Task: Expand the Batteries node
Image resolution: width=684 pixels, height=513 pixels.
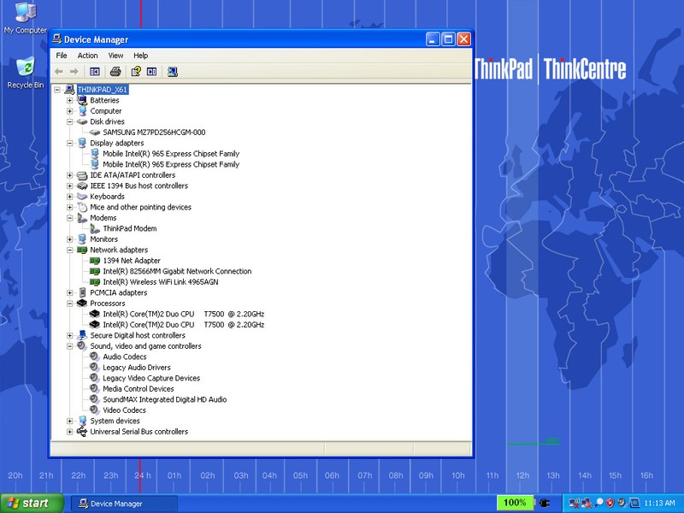Action: (70, 100)
